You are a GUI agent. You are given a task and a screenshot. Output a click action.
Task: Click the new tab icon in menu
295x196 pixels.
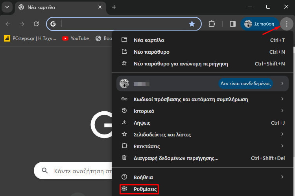click(x=124, y=40)
